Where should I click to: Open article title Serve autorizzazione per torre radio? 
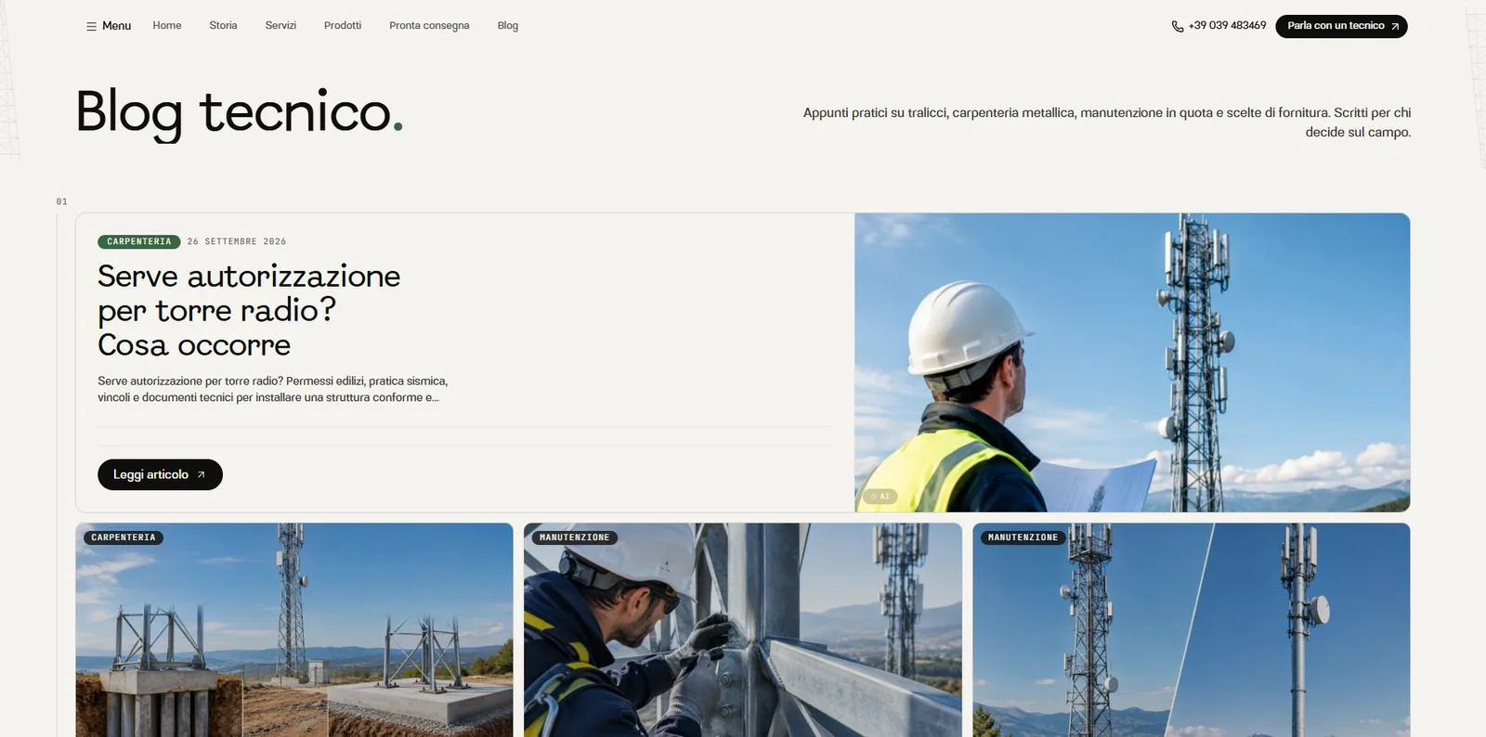pyautogui.click(x=249, y=310)
